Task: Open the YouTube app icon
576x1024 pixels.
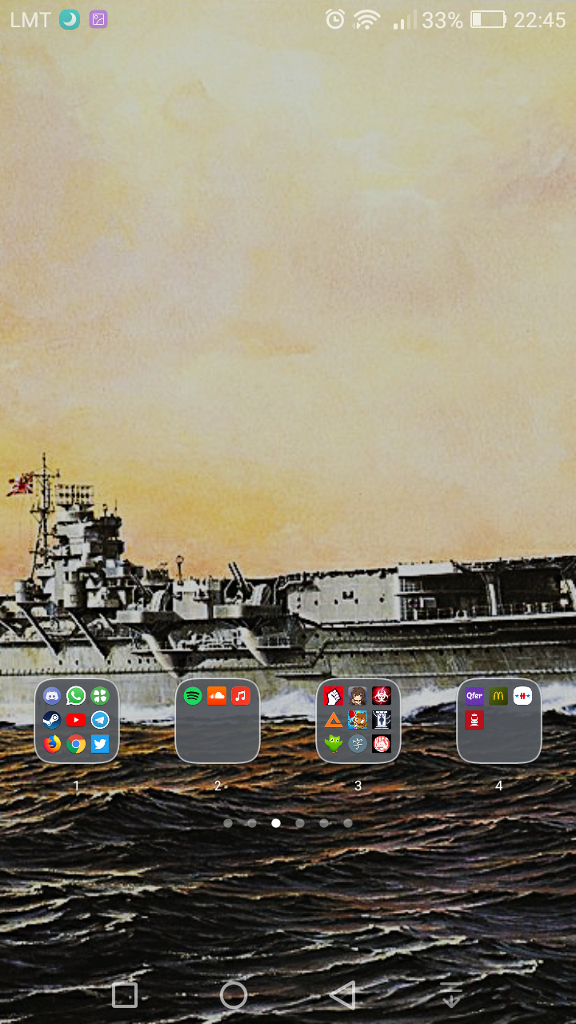Action: click(x=76, y=720)
